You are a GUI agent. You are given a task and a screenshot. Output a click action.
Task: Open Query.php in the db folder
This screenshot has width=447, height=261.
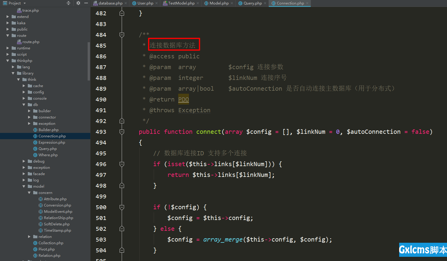48,149
